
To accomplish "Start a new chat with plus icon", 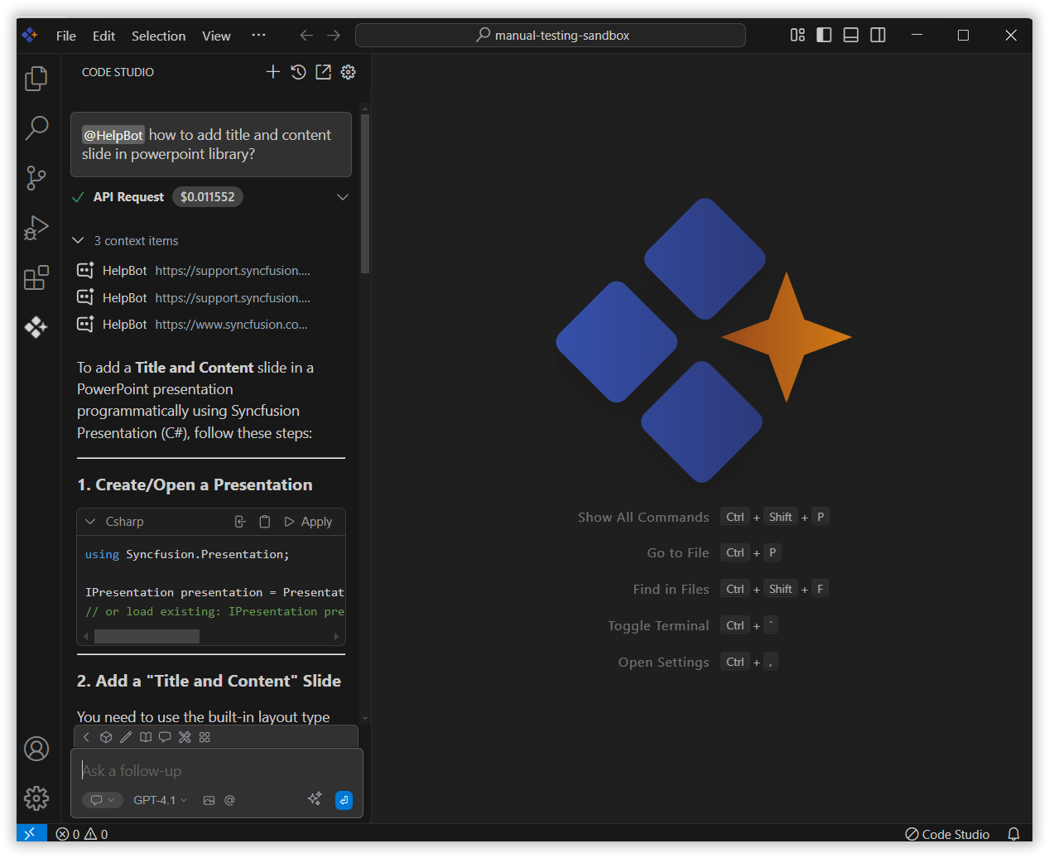I will click(x=273, y=72).
